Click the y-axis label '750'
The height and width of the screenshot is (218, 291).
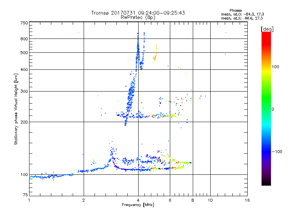point(24,23)
